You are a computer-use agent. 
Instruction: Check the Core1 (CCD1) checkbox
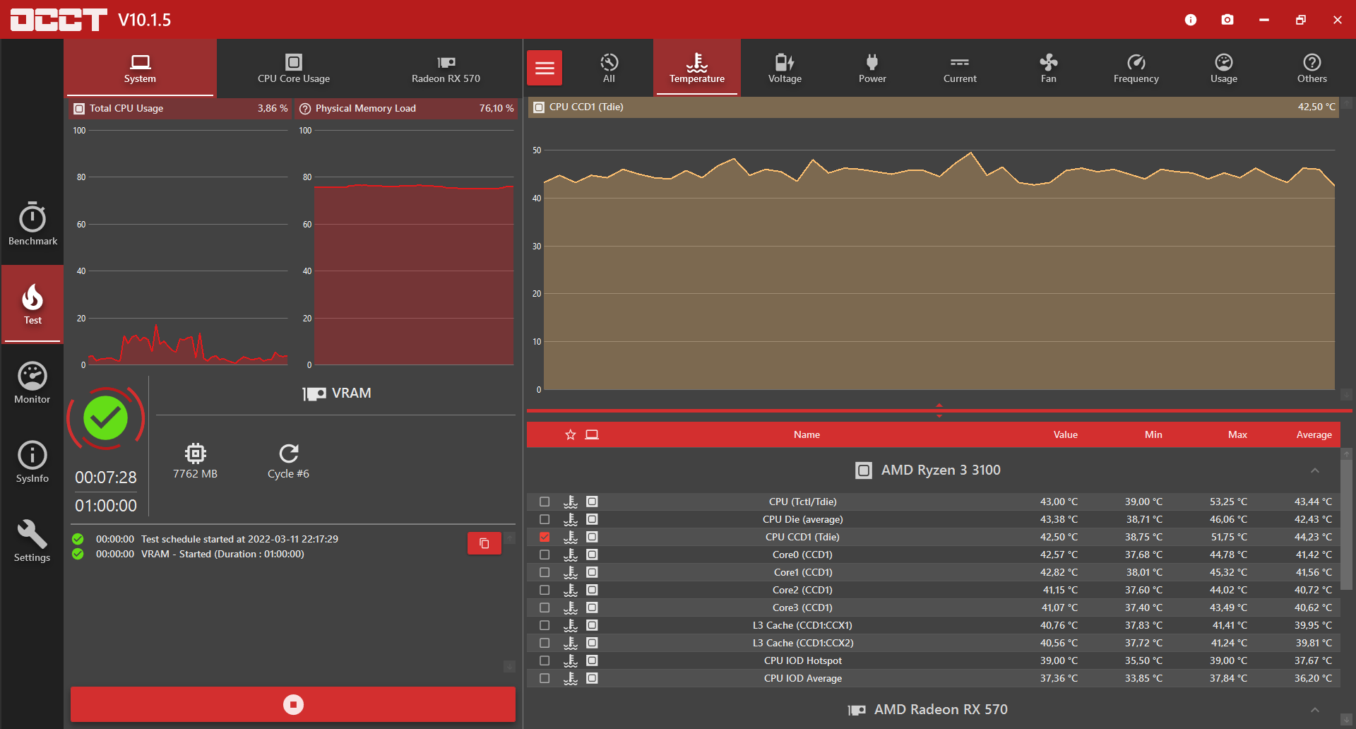pos(545,572)
